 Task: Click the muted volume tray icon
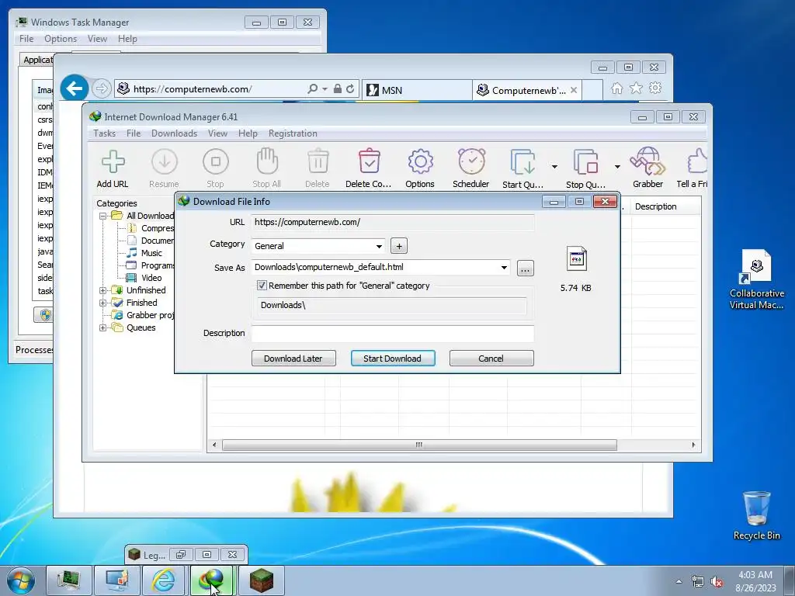tap(717, 582)
